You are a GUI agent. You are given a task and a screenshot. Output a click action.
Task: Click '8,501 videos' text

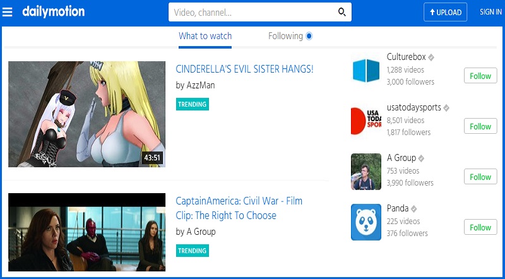(x=405, y=121)
